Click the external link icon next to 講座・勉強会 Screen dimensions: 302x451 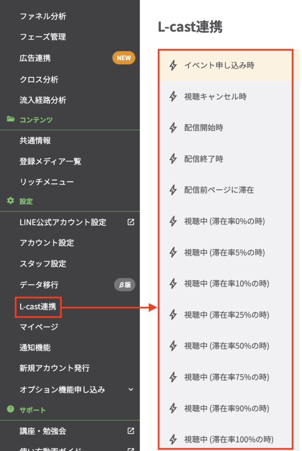(131, 431)
